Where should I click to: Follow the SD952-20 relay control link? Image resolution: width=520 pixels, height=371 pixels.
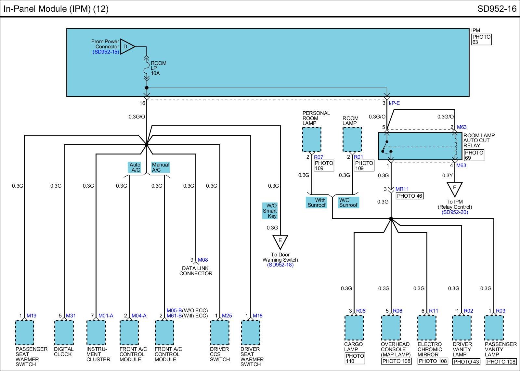pos(455,212)
